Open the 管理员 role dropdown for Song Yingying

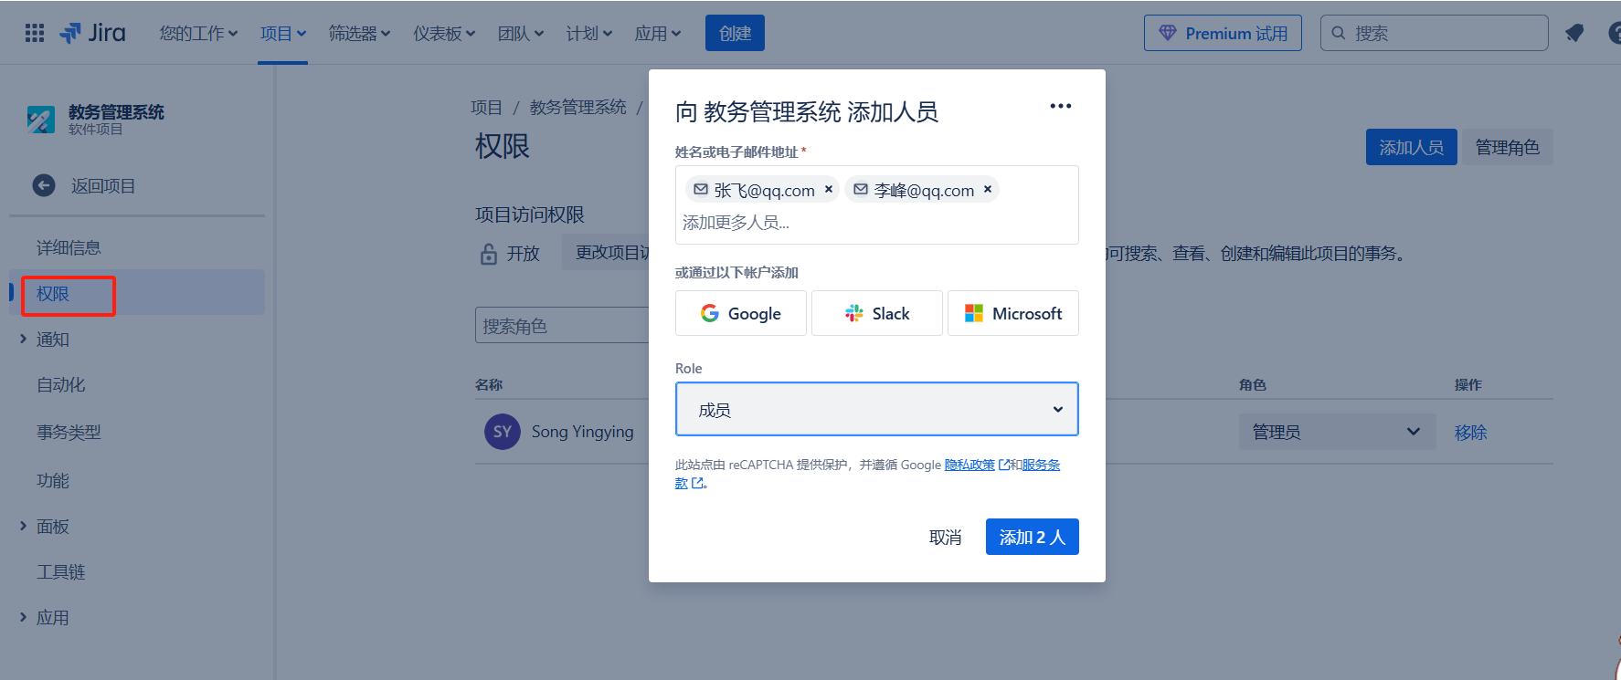coord(1336,432)
